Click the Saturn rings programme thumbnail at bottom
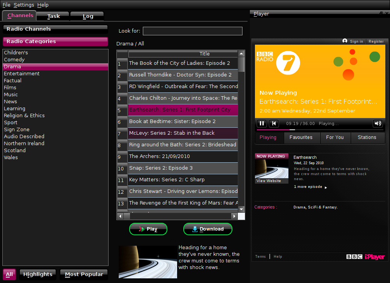This screenshot has width=390, height=283. 148,262
